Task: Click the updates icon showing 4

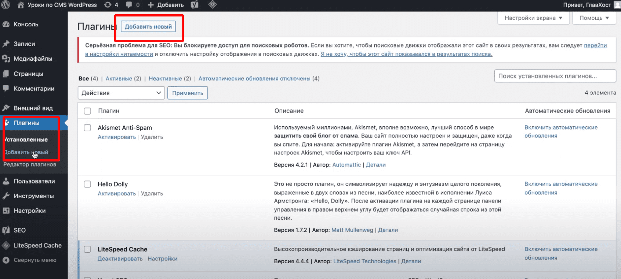Action: point(108,5)
